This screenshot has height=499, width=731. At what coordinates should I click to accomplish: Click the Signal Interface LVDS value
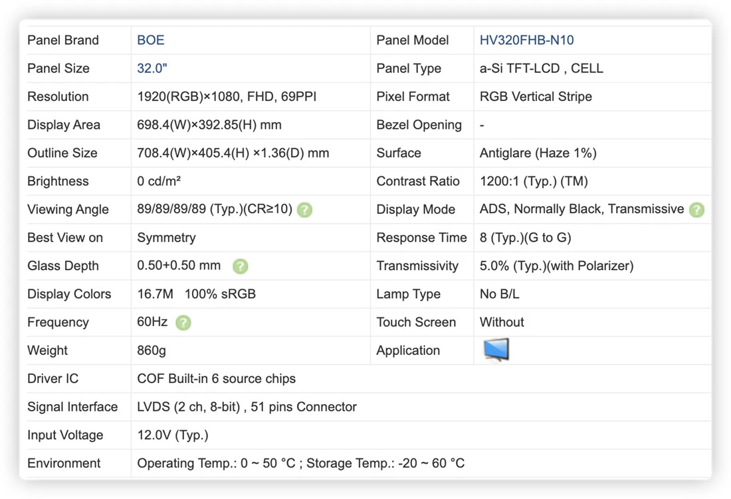pyautogui.click(x=247, y=407)
